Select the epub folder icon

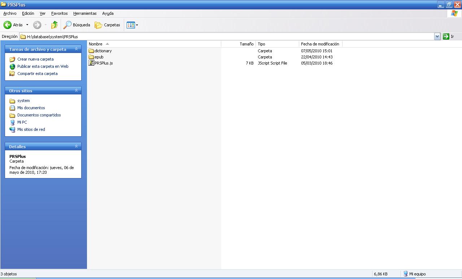(91, 57)
